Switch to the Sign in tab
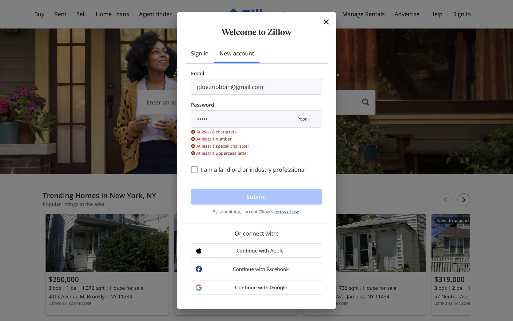The width and height of the screenshot is (513, 321). coord(200,53)
